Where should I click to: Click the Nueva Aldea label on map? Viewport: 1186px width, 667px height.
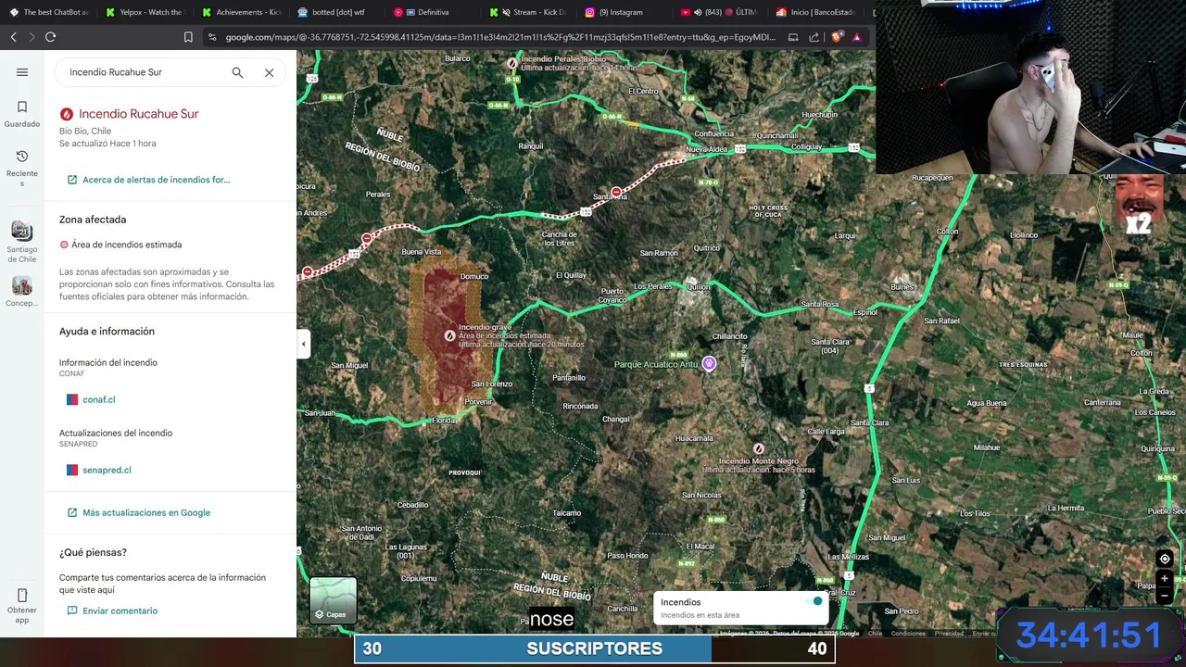point(707,149)
